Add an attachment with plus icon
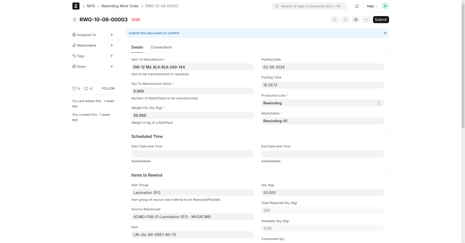465x243 pixels. [x=112, y=45]
